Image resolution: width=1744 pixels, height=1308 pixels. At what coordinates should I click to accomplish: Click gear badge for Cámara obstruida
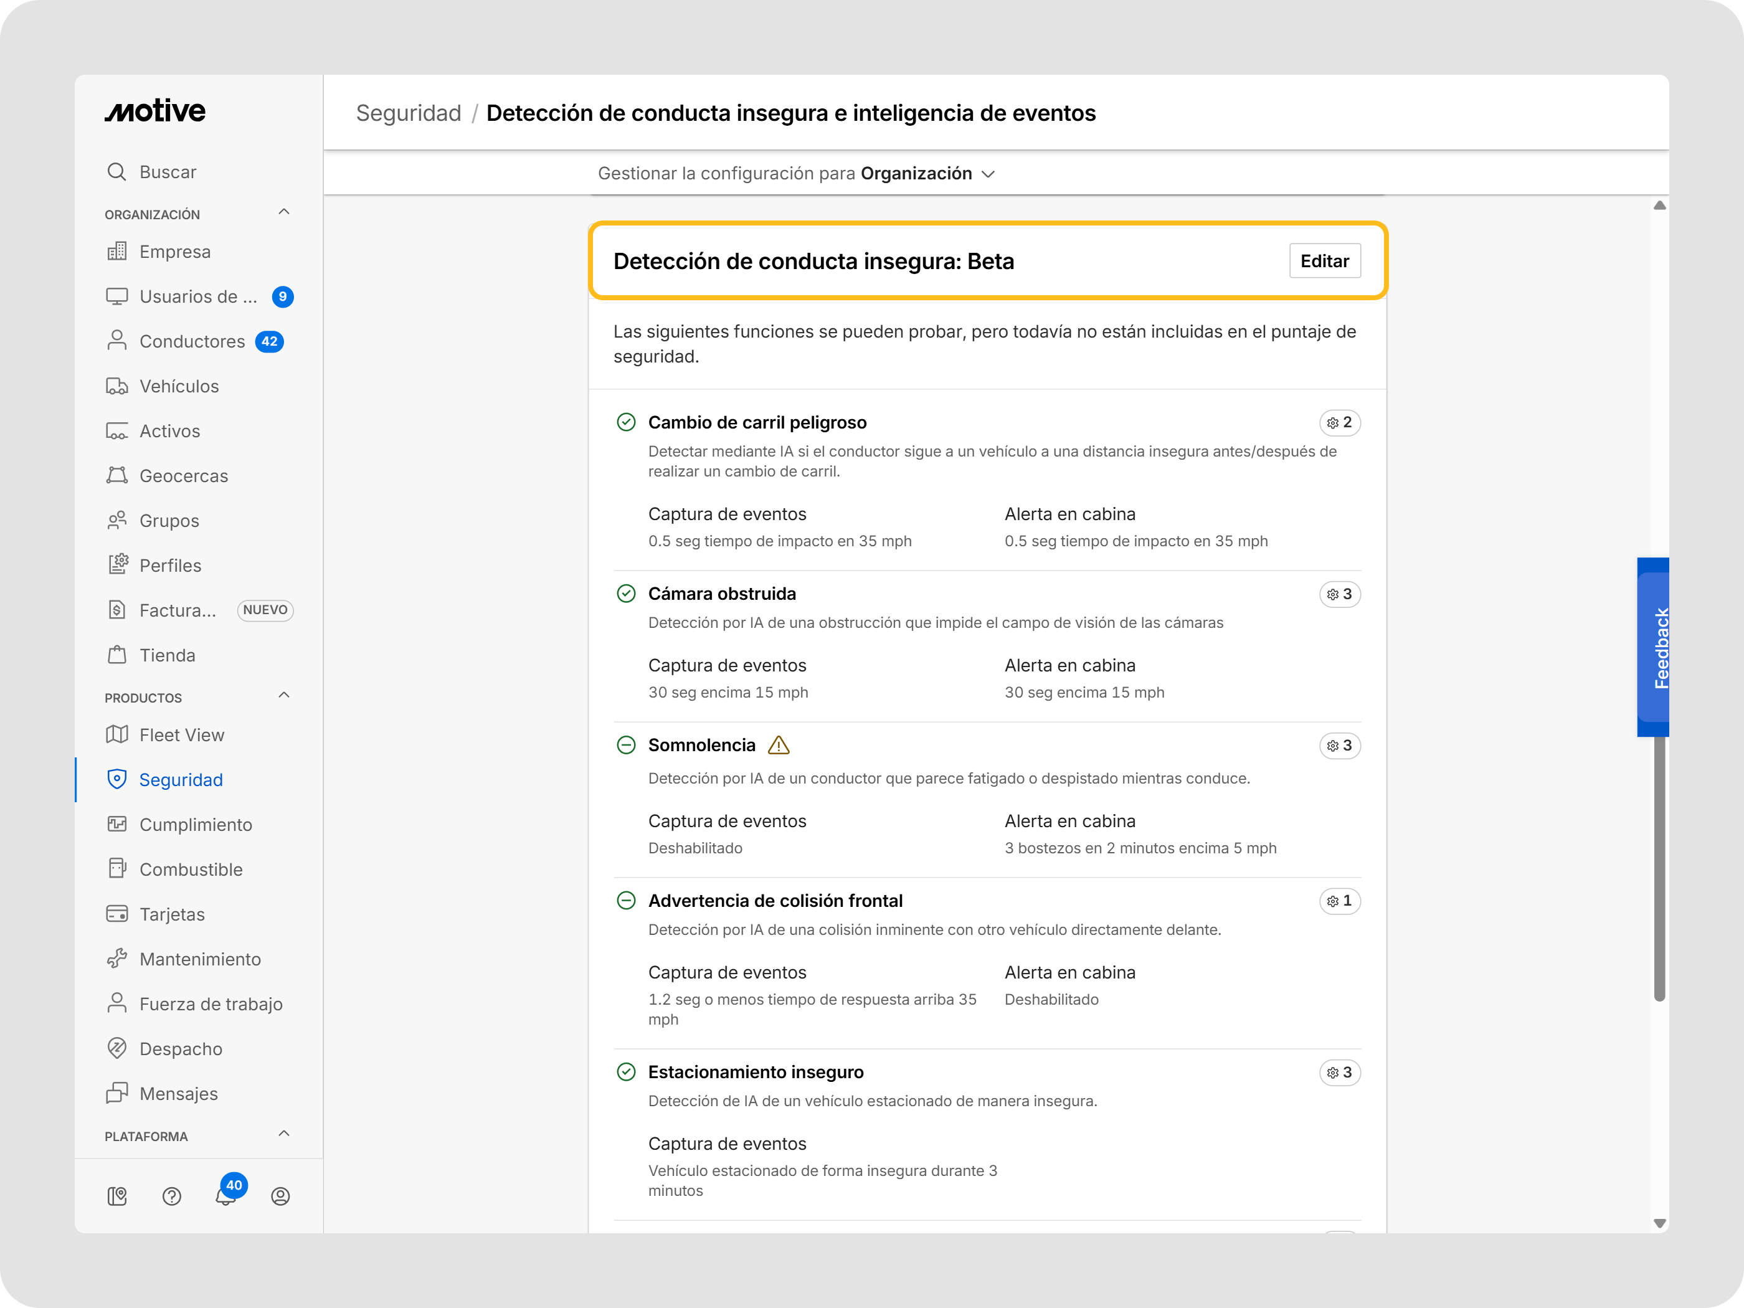coord(1340,594)
